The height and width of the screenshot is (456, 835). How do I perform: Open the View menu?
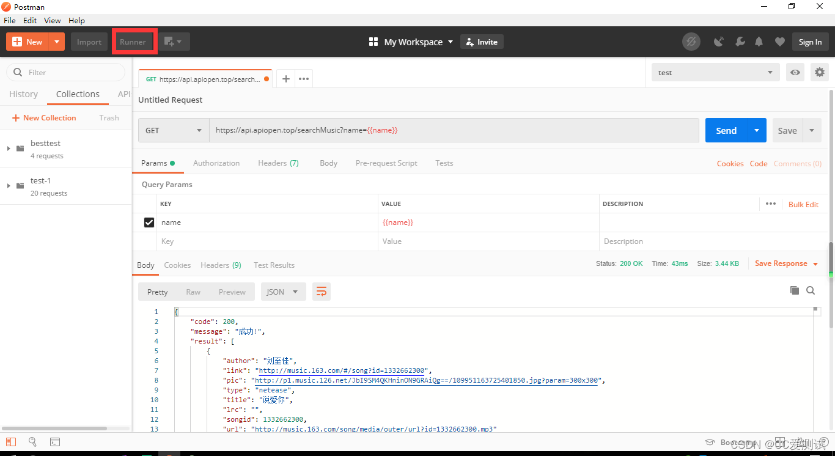click(x=53, y=20)
